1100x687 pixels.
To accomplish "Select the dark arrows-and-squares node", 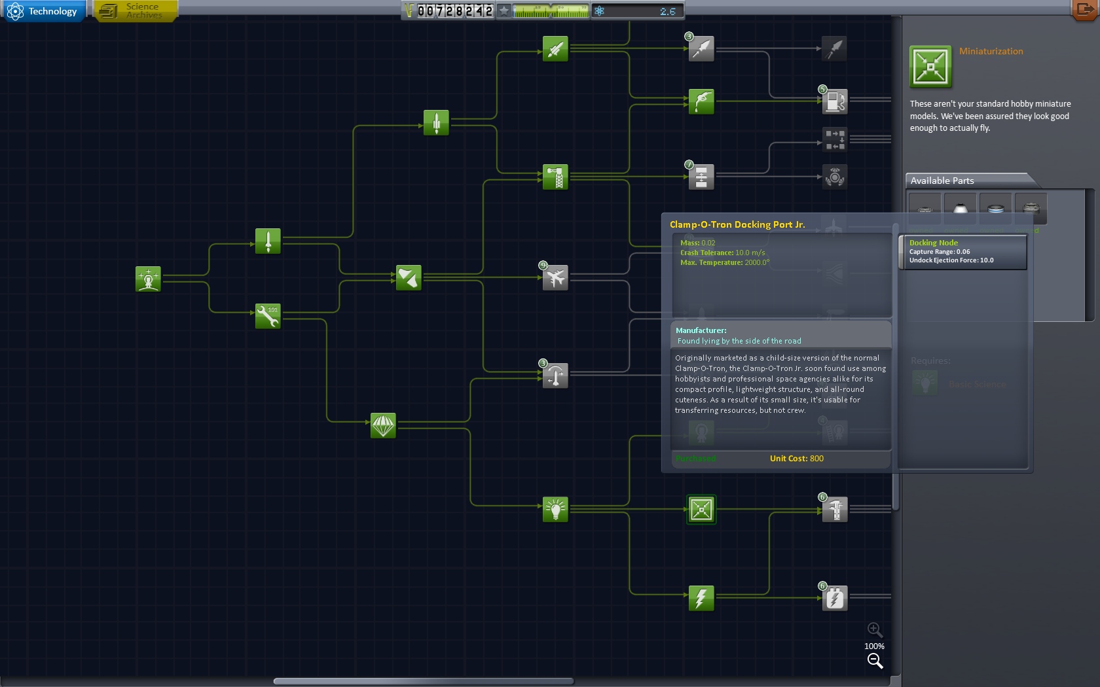I will pyautogui.click(x=835, y=139).
